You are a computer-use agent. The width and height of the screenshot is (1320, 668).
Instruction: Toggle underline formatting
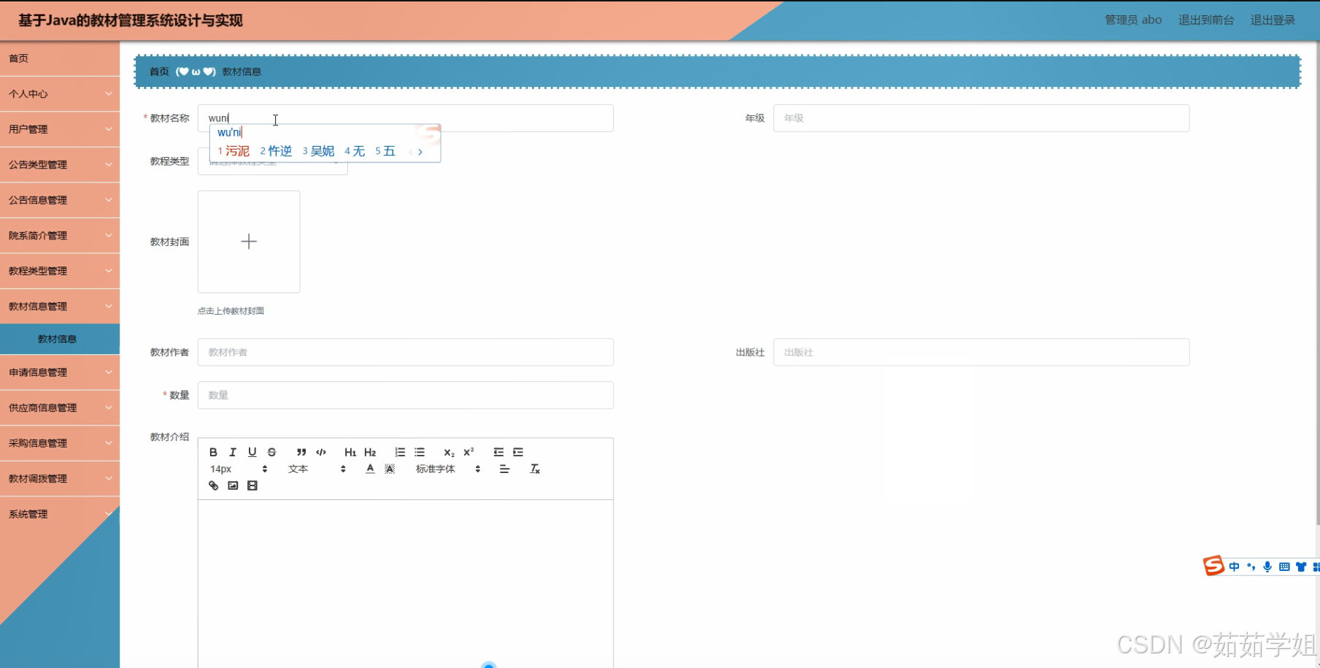point(252,451)
